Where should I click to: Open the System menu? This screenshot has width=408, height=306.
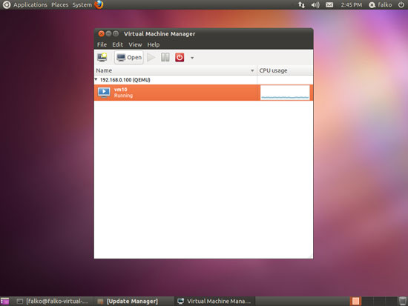(82, 5)
